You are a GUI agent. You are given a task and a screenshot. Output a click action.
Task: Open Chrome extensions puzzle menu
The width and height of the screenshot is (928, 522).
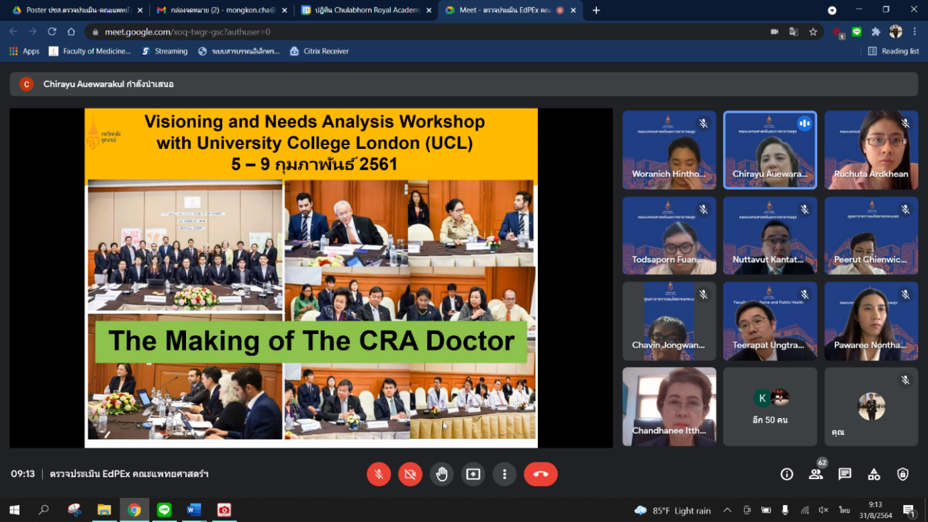tap(876, 32)
